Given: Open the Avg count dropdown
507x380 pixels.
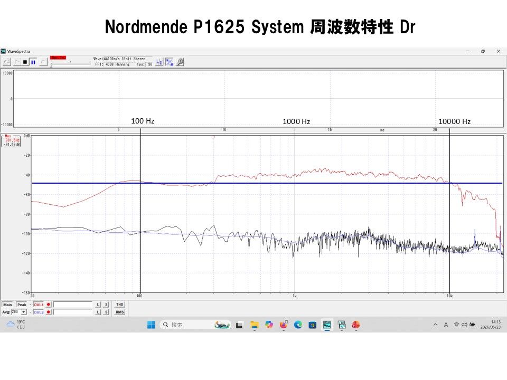Looking at the screenshot, I should coord(24,312).
